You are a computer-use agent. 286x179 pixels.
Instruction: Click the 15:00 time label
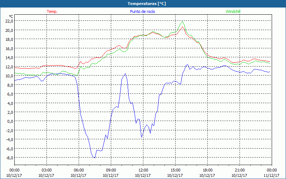coord(175,170)
